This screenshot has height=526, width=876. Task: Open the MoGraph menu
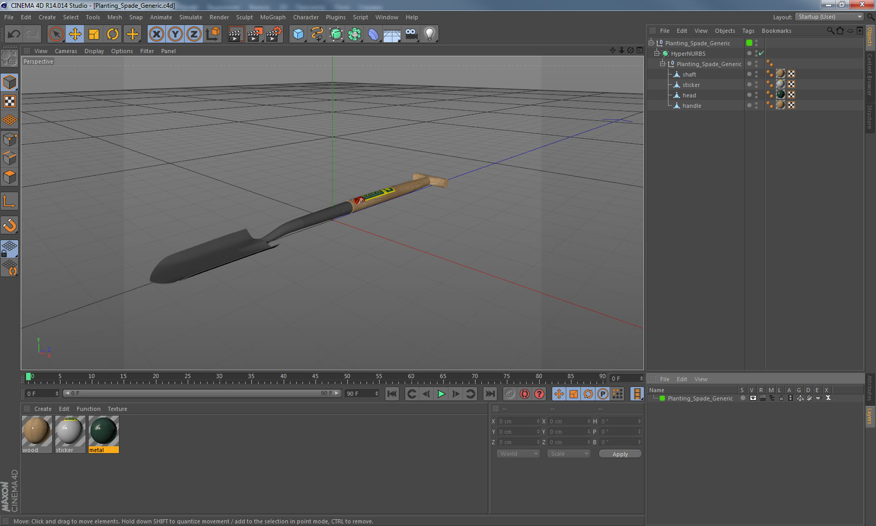[273, 17]
